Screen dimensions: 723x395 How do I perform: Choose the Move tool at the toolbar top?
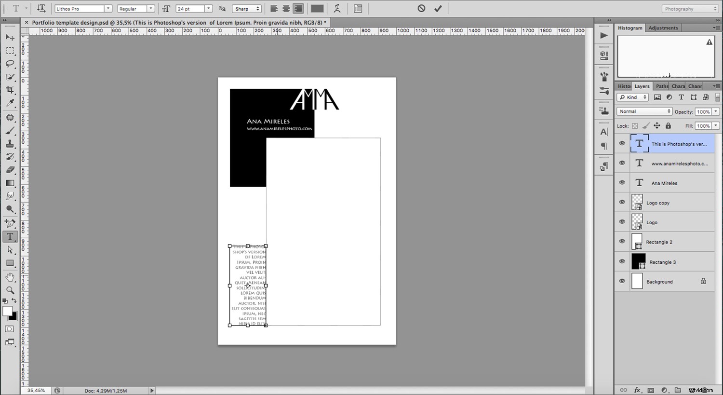point(10,37)
